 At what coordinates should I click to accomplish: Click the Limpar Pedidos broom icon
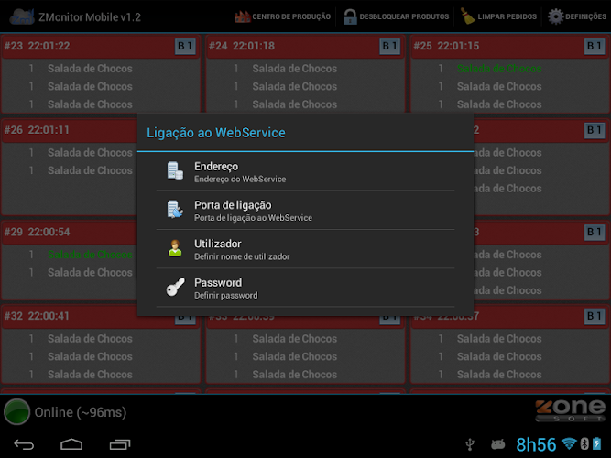coord(467,16)
